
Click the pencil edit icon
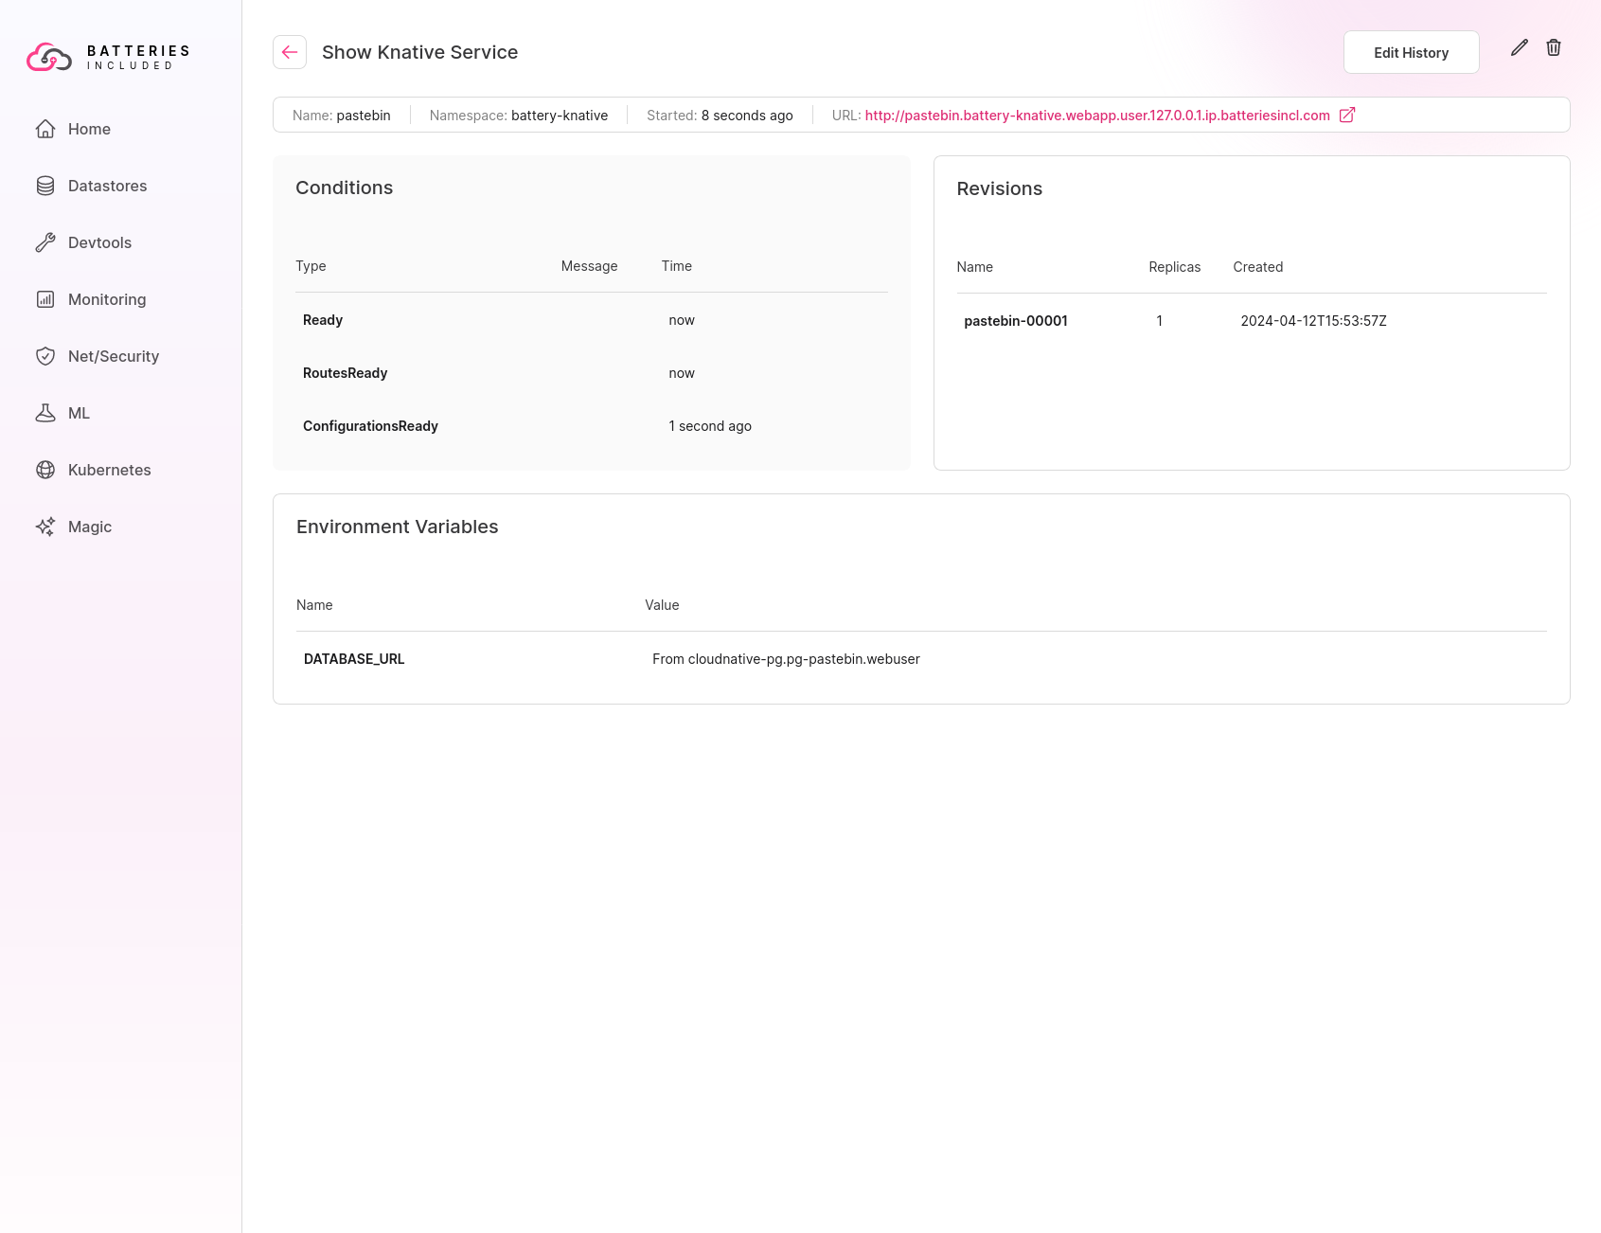pyautogui.click(x=1519, y=48)
